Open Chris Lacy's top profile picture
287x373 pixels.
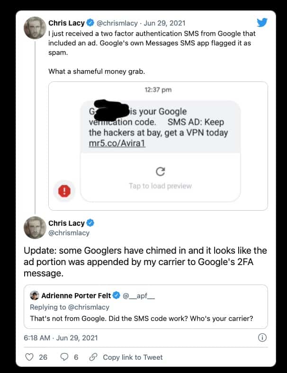coord(35,28)
